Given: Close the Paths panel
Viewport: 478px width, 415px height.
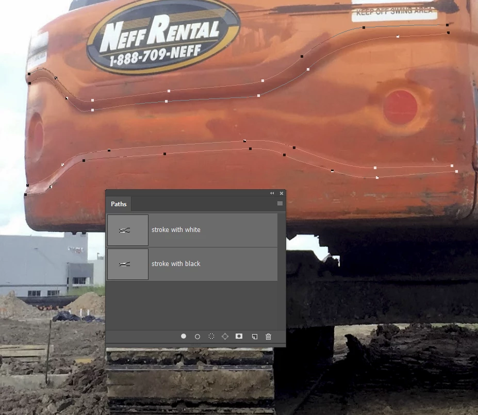Looking at the screenshot, I should click(282, 193).
